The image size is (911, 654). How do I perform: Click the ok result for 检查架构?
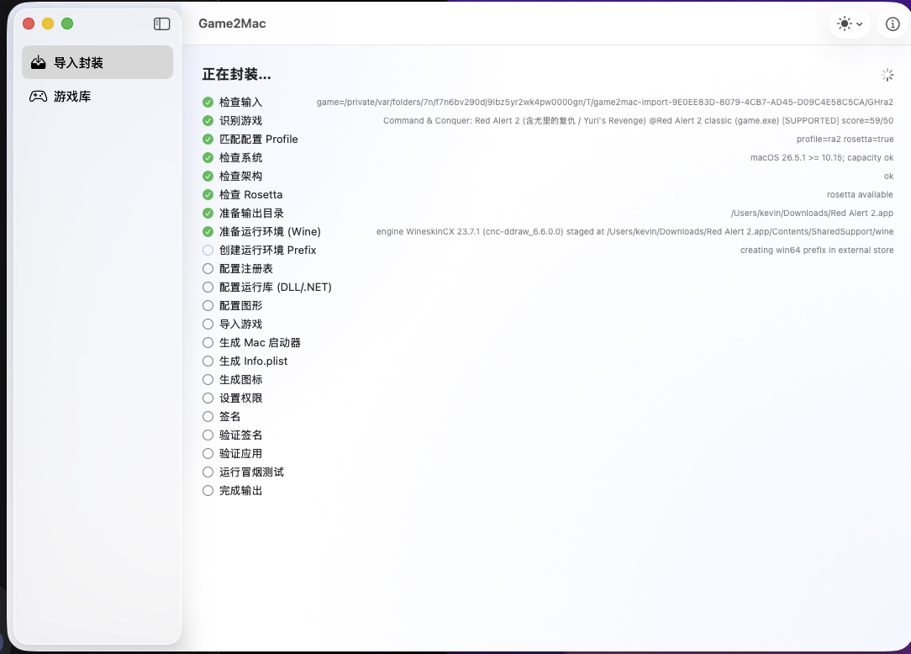pyautogui.click(x=888, y=177)
